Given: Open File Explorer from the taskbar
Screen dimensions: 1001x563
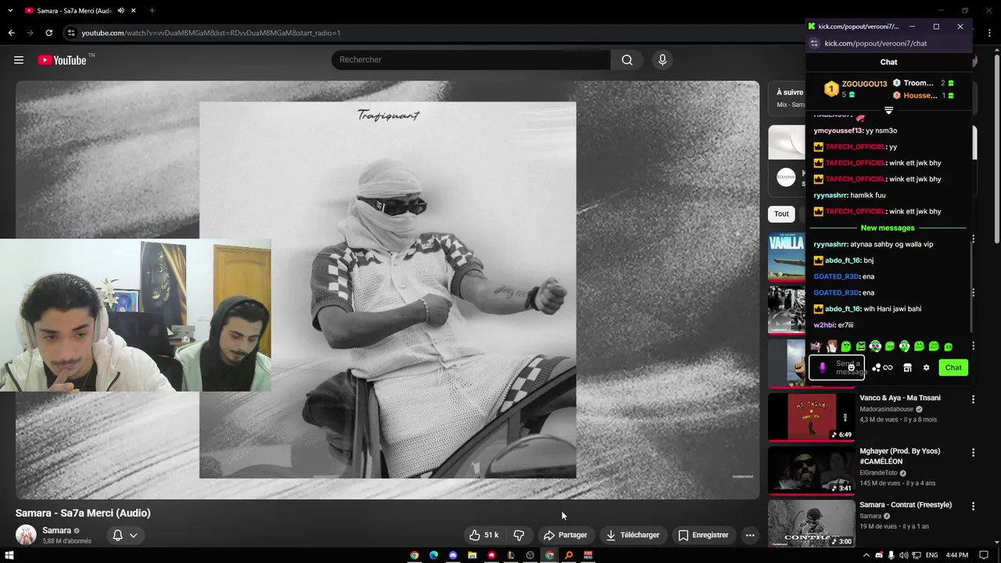Looking at the screenshot, I should (x=472, y=555).
